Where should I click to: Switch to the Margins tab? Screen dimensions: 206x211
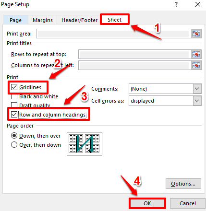tap(43, 20)
